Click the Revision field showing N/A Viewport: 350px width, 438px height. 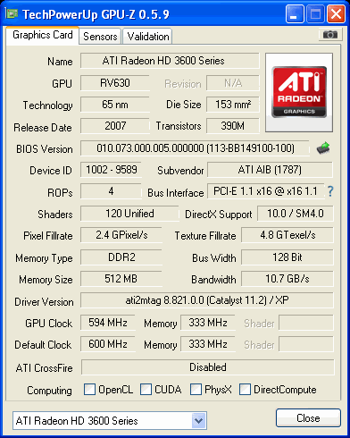[x=233, y=83]
